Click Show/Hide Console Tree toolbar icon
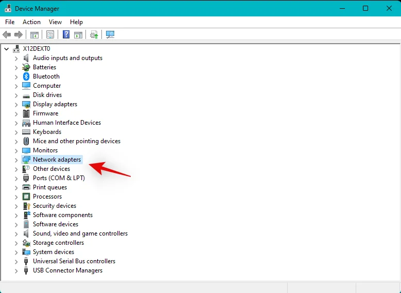 coord(34,35)
